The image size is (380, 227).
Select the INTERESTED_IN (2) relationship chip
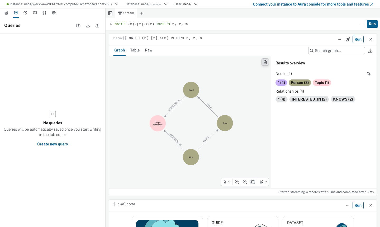[309, 99]
